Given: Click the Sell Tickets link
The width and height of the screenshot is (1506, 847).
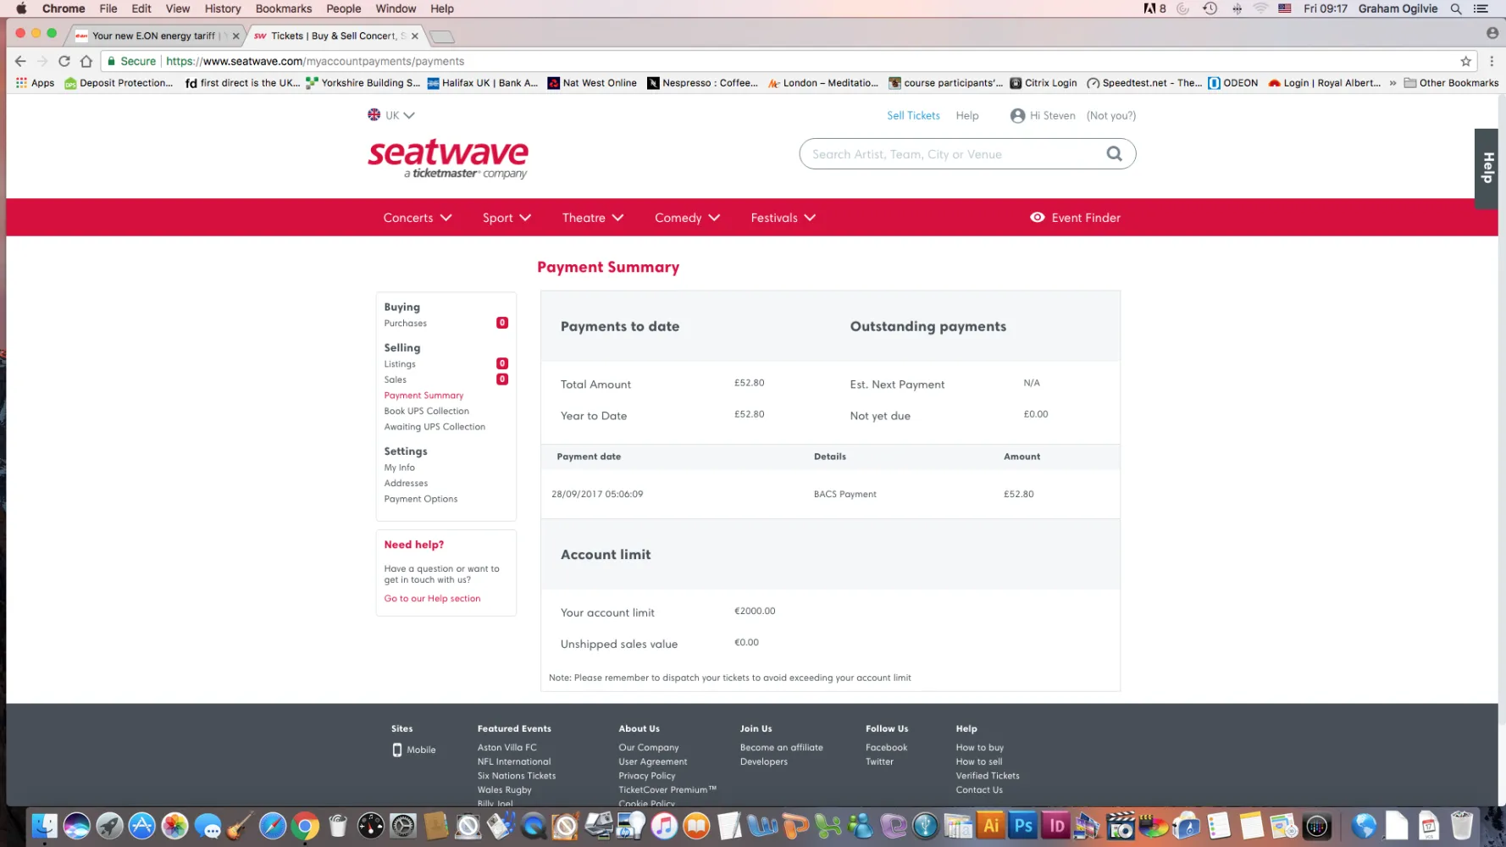Looking at the screenshot, I should [x=913, y=115].
